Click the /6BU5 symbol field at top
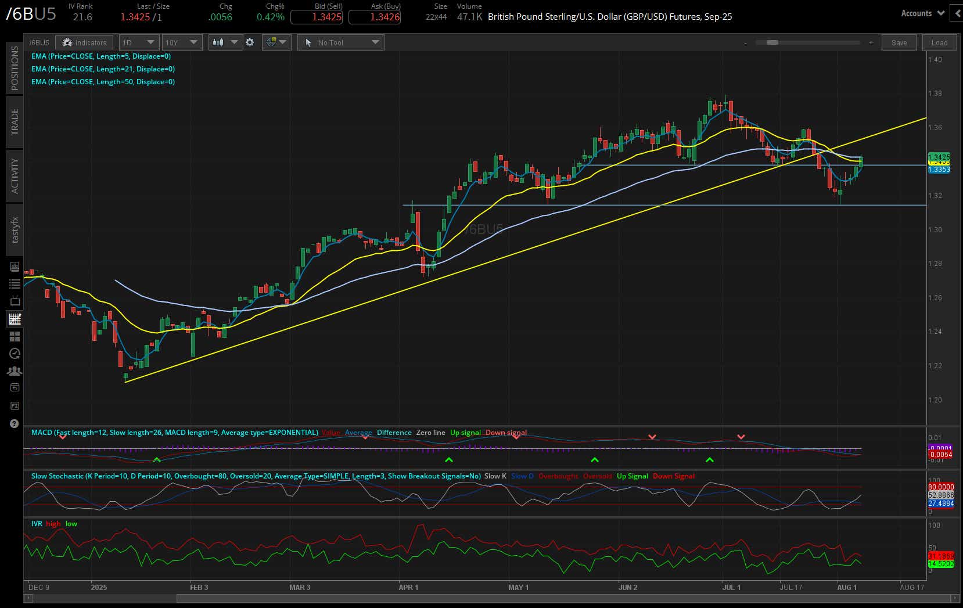The height and width of the screenshot is (608, 963). tap(31, 14)
